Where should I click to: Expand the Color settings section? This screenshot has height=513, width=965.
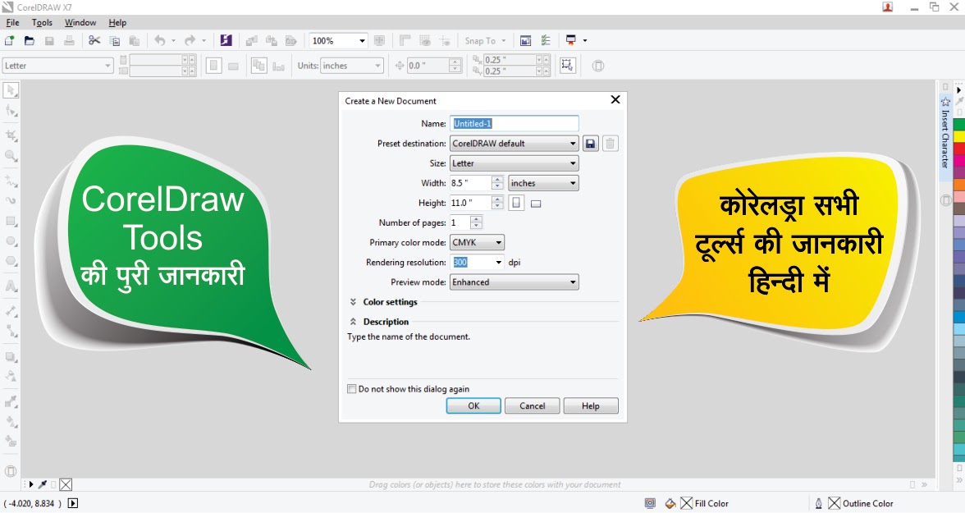click(x=353, y=302)
